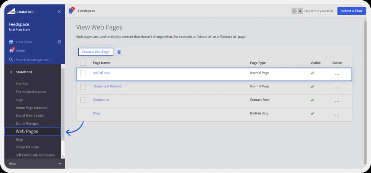Open store in new tab icon
The width and height of the screenshot is (371, 173).
tap(60, 42)
